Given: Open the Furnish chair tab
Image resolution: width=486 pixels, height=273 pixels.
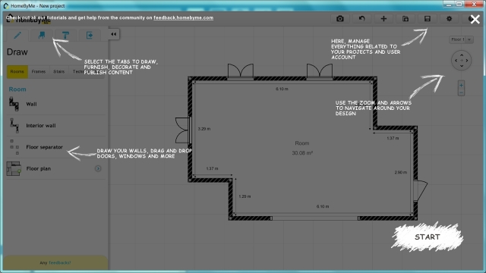Looking at the screenshot, I should point(42,35).
